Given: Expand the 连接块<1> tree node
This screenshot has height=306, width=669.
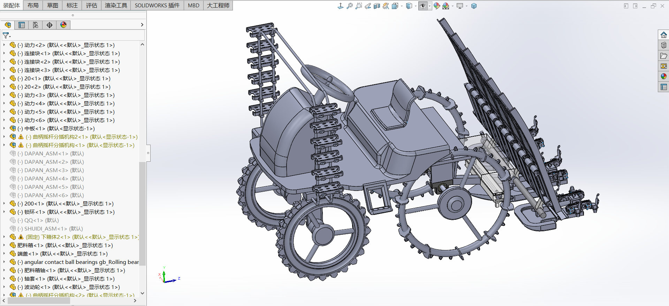Looking at the screenshot, I should [4, 53].
